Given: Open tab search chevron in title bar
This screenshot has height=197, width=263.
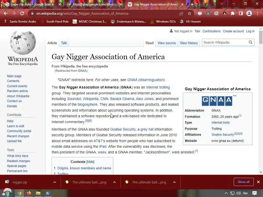Looking at the screenshot, I should click(x=222, y=4).
